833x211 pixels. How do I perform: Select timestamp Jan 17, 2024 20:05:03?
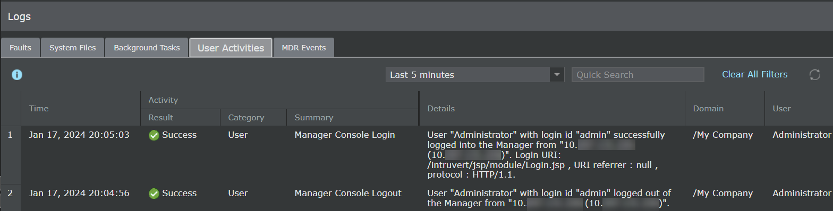[x=79, y=135]
